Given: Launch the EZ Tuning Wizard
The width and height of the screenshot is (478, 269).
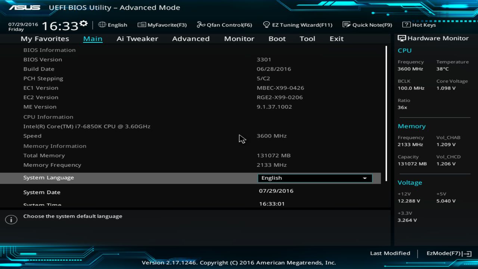Looking at the screenshot, I should pos(298,25).
